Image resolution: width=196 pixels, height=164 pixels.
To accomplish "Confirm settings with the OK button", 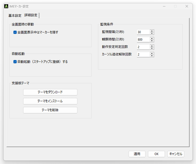I will [156, 154].
